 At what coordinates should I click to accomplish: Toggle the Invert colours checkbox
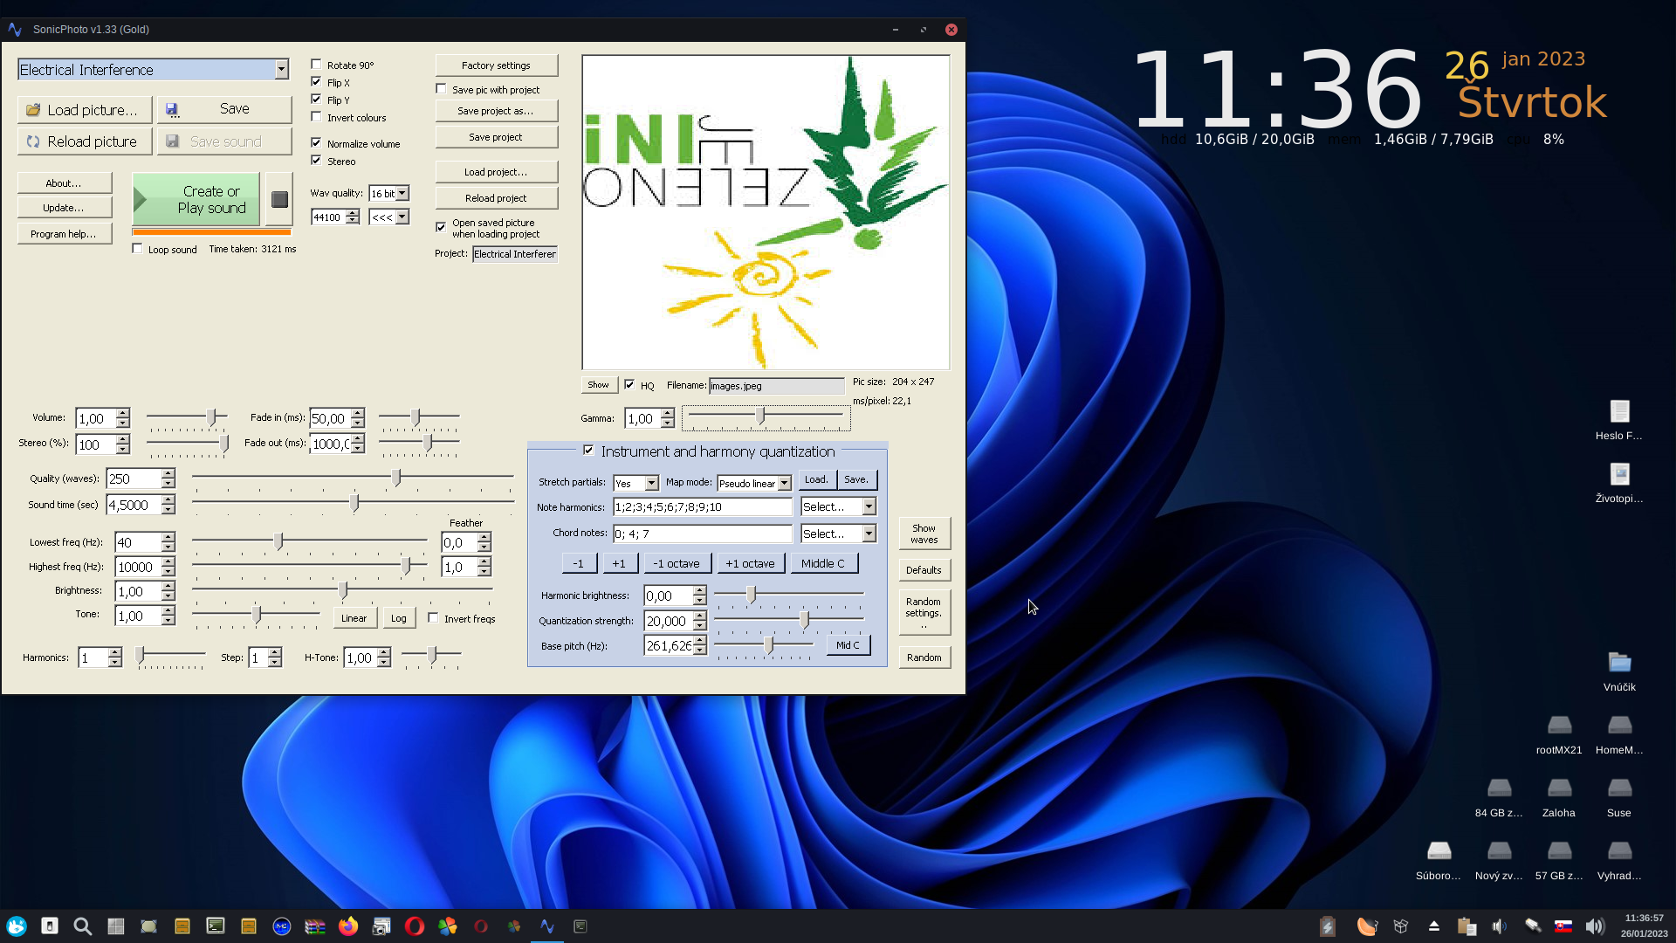click(x=317, y=117)
